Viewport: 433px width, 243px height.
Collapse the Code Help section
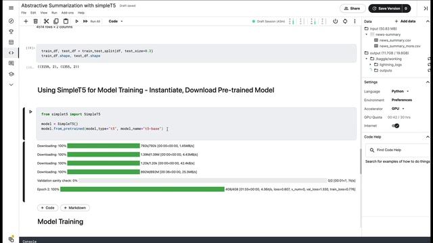[428, 137]
